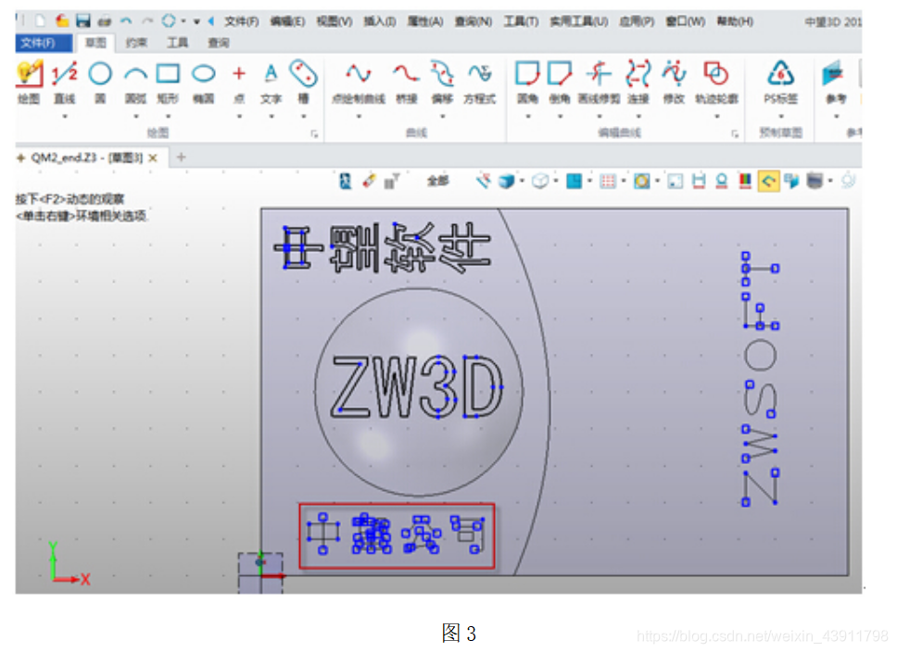Open the 编辑(E) menu
Viewport: 897px width, 653px height.
pyautogui.click(x=287, y=21)
